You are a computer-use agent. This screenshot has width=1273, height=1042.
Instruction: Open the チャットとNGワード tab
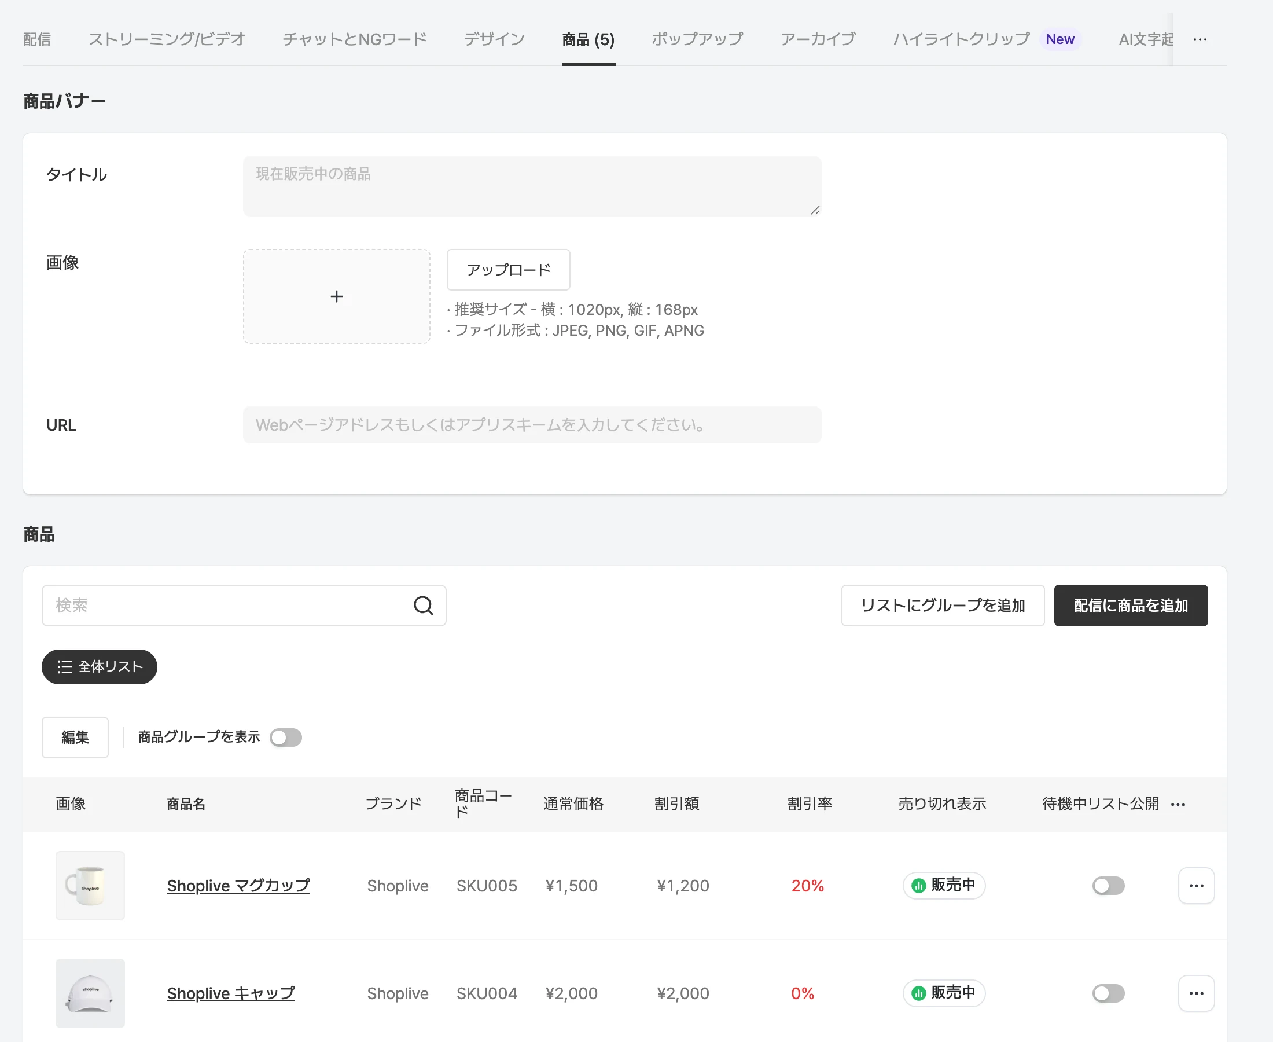click(x=355, y=39)
